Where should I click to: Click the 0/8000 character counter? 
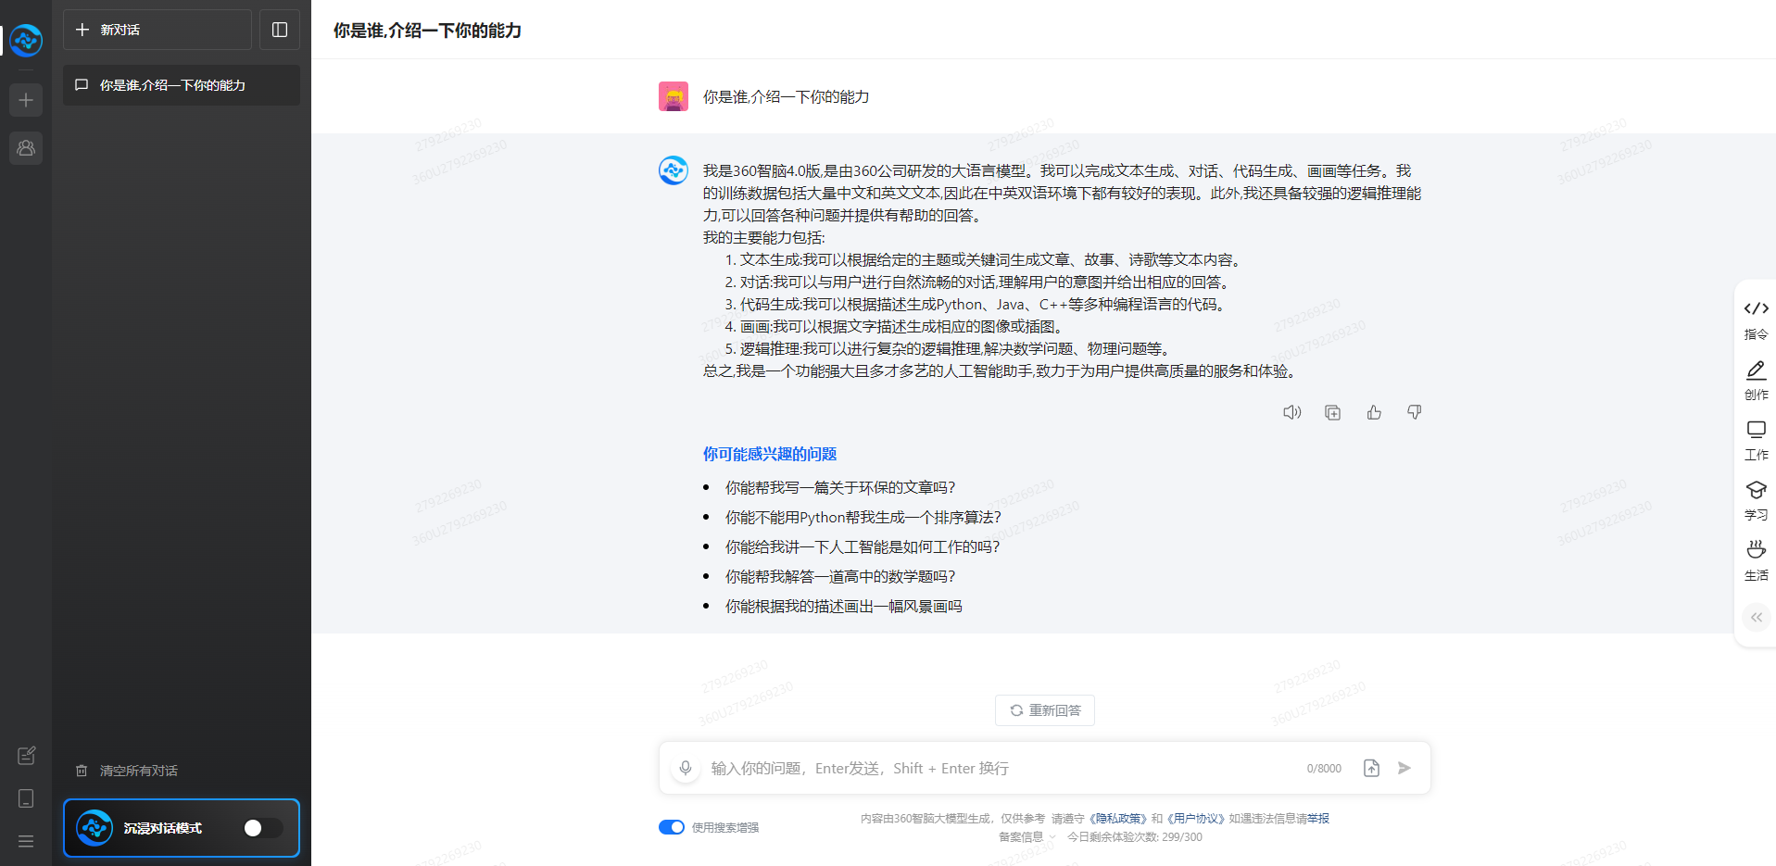coord(1324,769)
